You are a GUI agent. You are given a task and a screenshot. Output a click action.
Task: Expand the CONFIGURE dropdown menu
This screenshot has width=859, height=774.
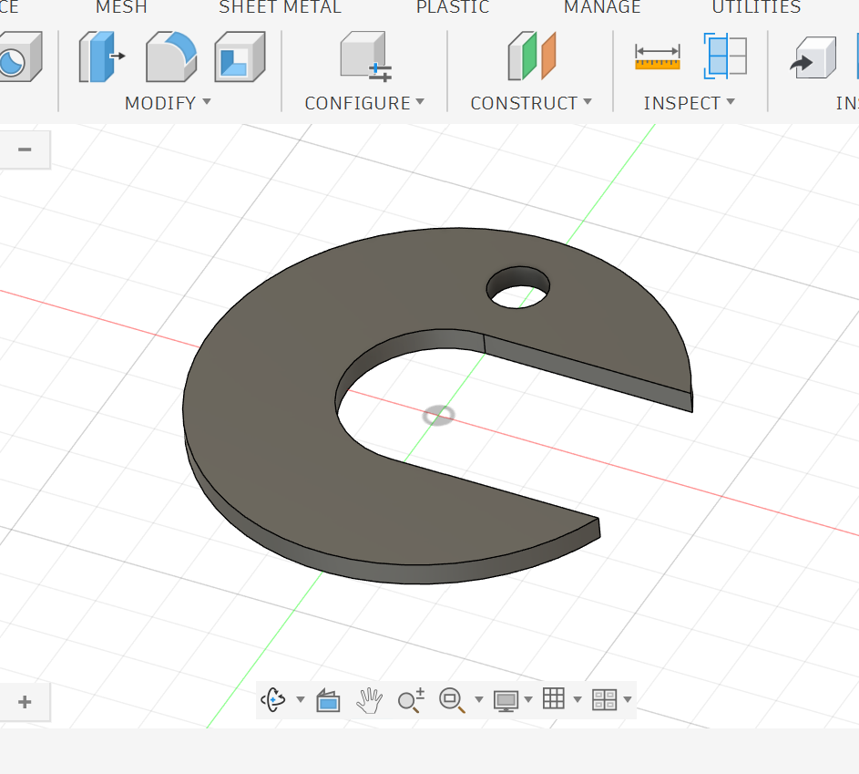[364, 102]
